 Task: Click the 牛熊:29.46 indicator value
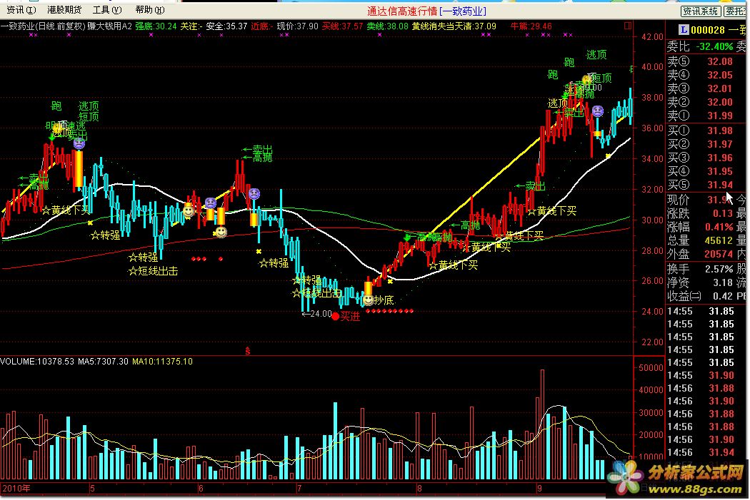(x=531, y=26)
